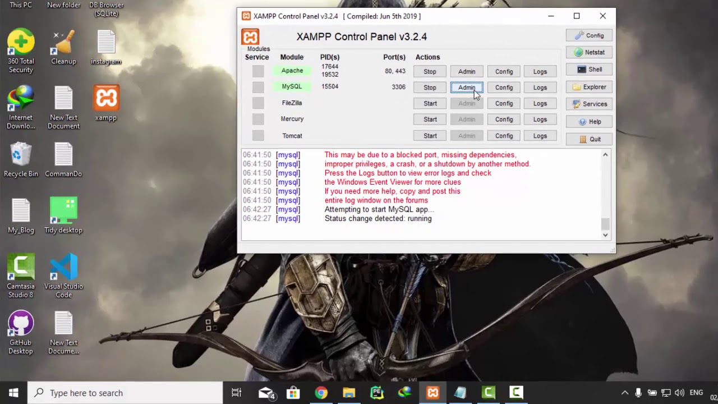View Mercury Logs
This screenshot has width=718, height=404.
pyautogui.click(x=540, y=119)
